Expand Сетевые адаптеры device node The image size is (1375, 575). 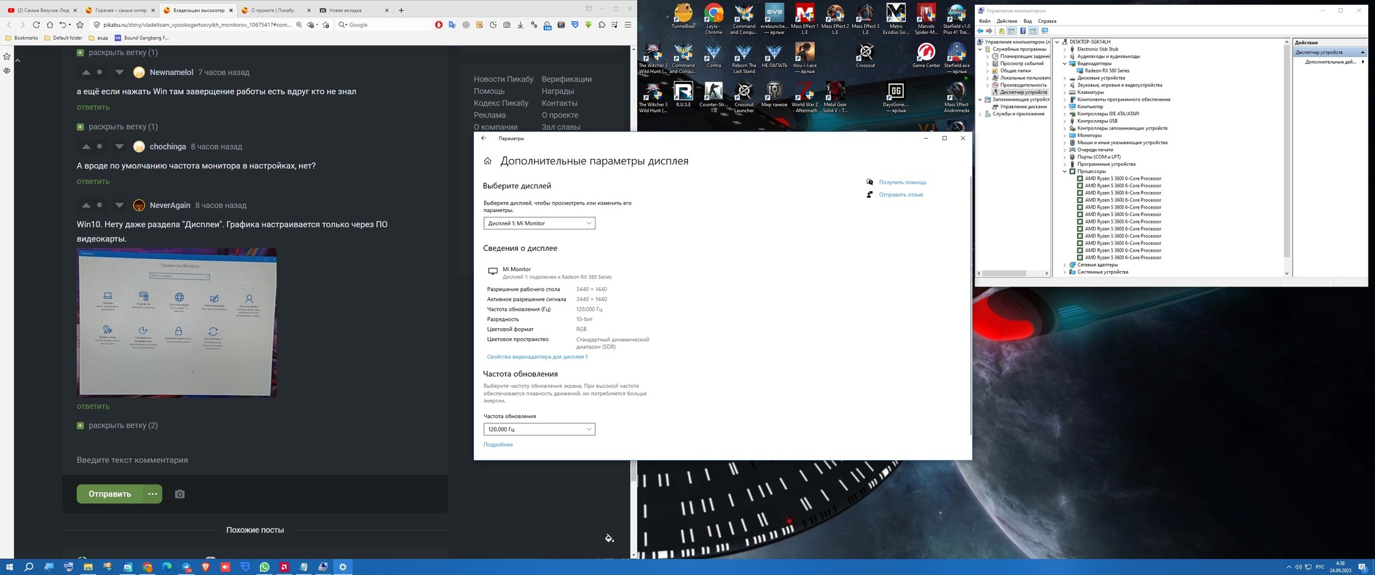[x=1065, y=265]
